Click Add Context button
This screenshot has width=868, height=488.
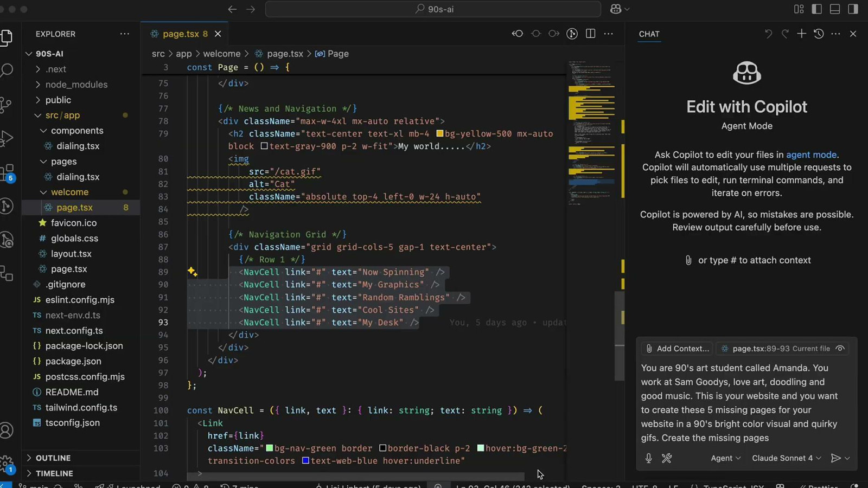pyautogui.click(x=676, y=349)
